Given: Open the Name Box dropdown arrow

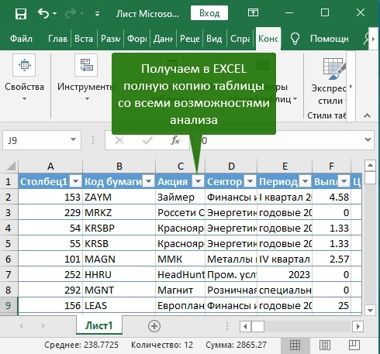Looking at the screenshot, I should [73, 140].
